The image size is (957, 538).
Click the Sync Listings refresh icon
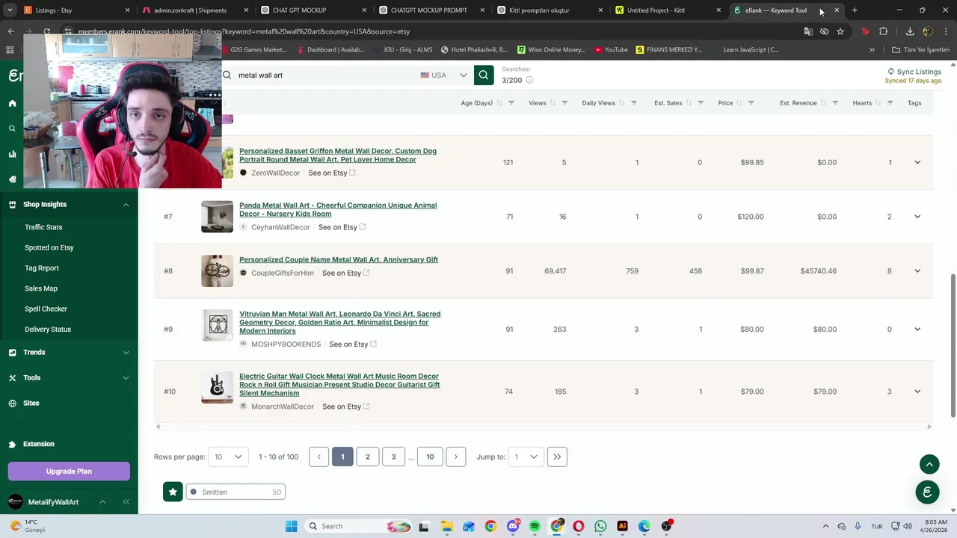(x=890, y=72)
